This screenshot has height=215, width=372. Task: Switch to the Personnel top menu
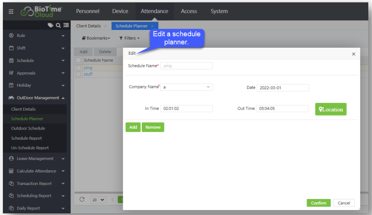click(x=88, y=11)
